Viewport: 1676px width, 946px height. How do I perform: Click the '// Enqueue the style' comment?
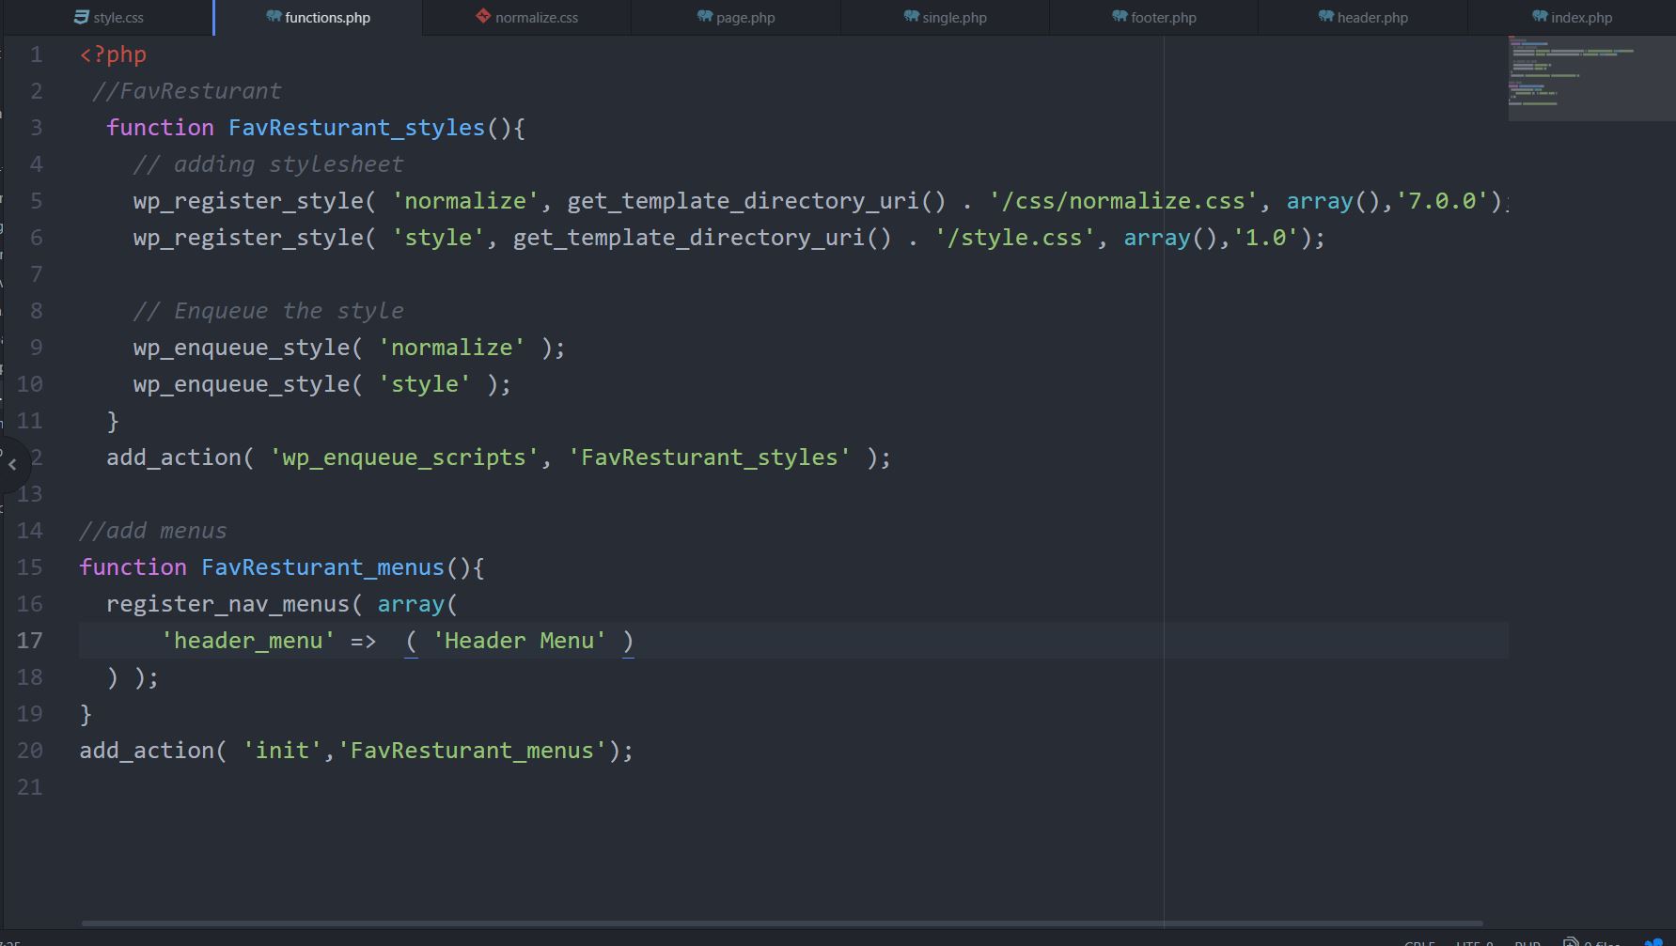268,311
